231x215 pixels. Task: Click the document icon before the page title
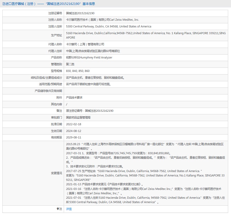[4, 4]
